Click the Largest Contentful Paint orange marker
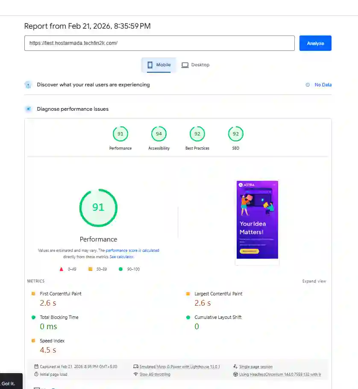 point(188,294)
